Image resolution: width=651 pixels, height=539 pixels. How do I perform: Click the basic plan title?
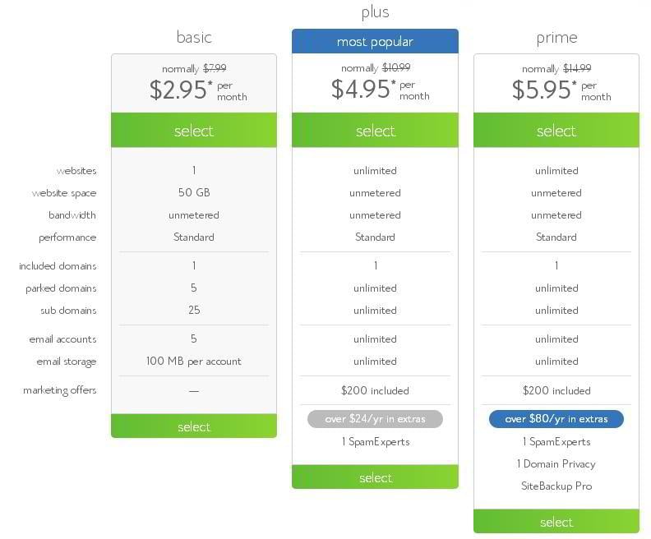(x=194, y=37)
